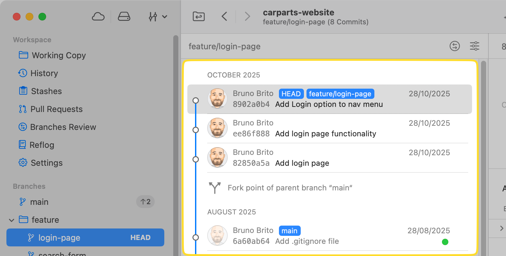Image resolution: width=506 pixels, height=256 pixels.
Task: Expand the right panel chevron
Action: pyautogui.click(x=502, y=228)
